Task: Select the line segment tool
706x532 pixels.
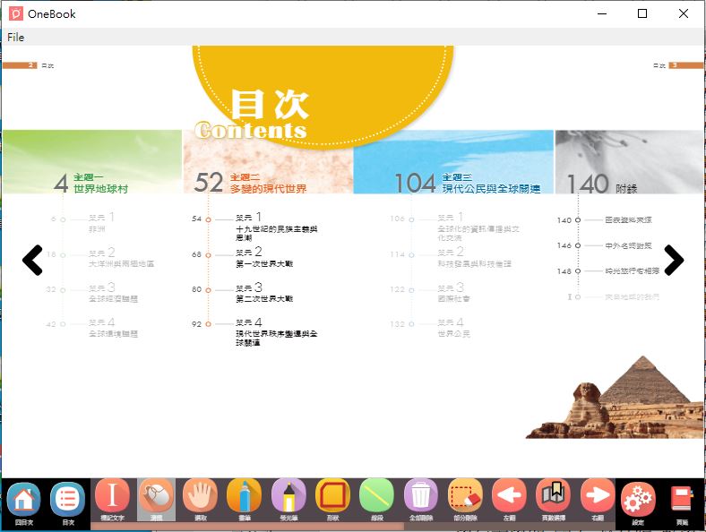Action: [x=376, y=497]
